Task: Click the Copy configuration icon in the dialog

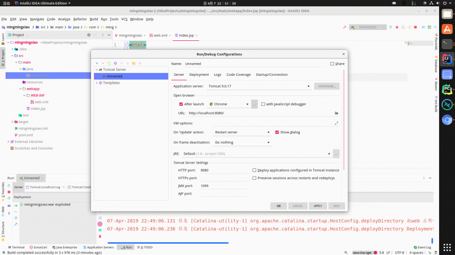Action: (x=109, y=63)
